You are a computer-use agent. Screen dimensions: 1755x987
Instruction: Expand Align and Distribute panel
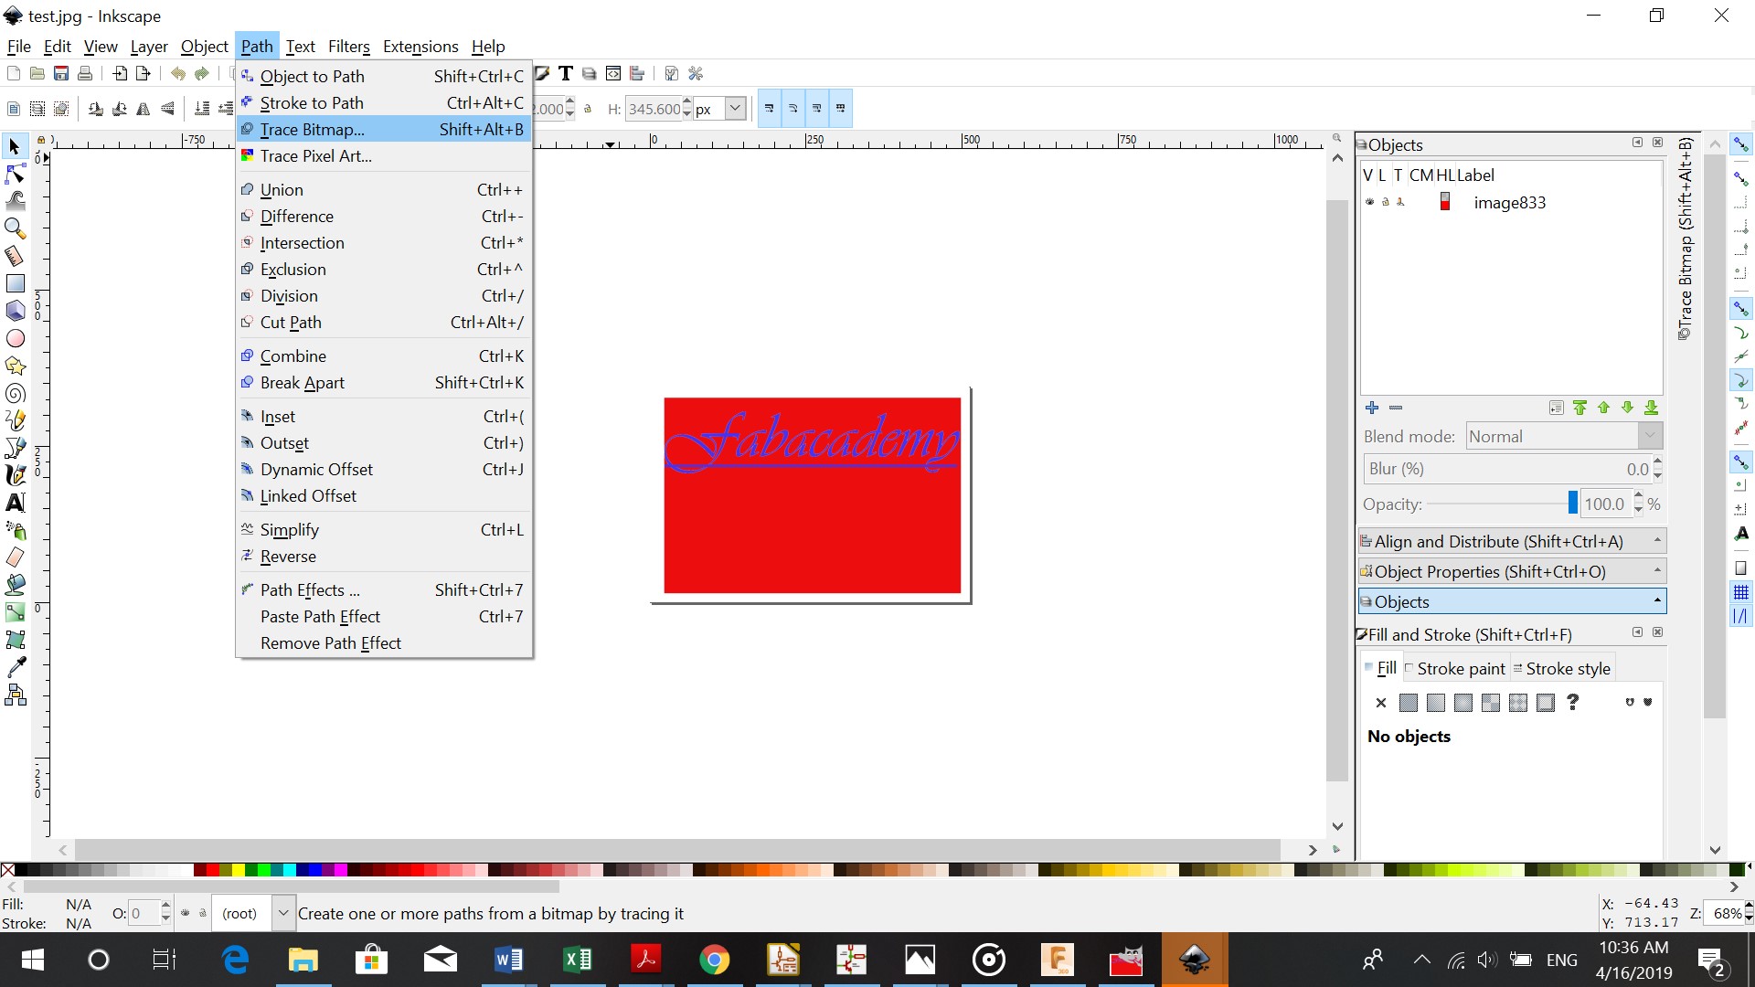tap(1512, 541)
